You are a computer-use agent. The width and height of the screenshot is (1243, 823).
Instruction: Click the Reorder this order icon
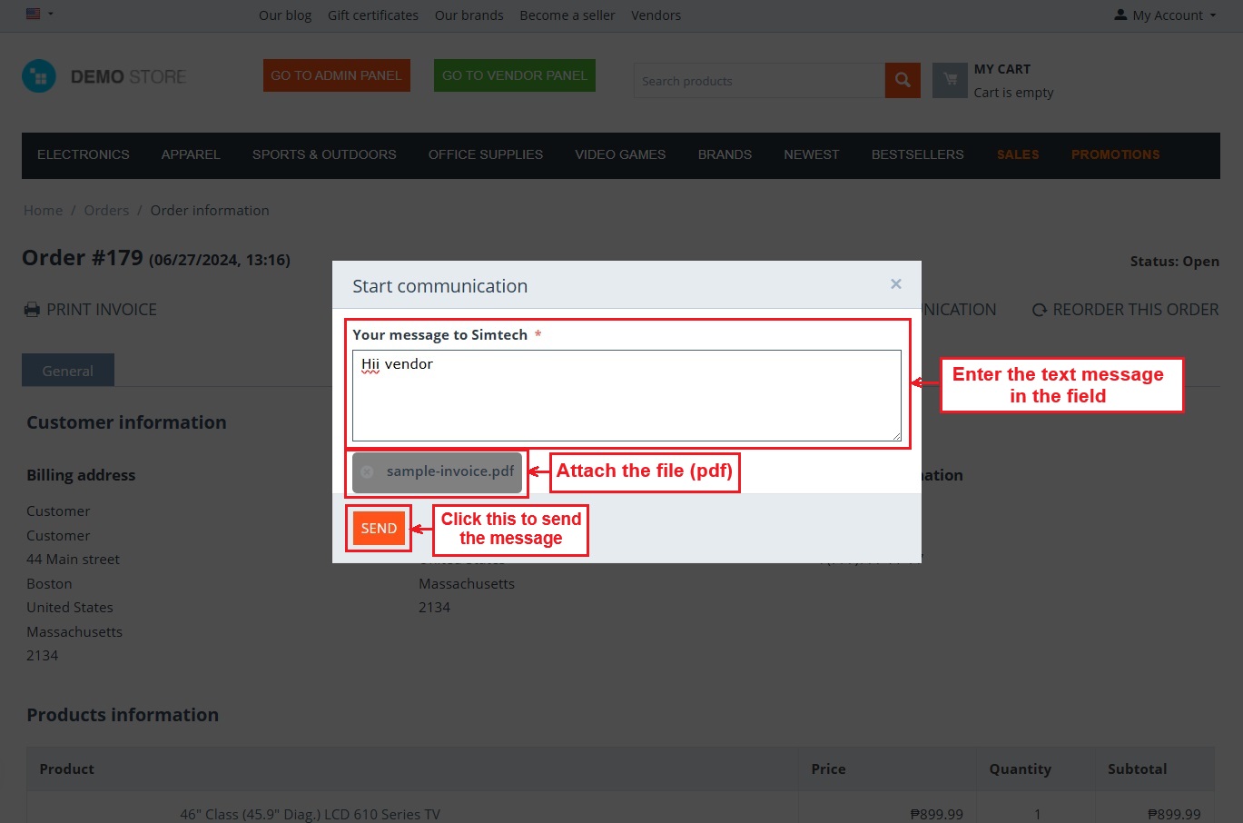click(1040, 310)
